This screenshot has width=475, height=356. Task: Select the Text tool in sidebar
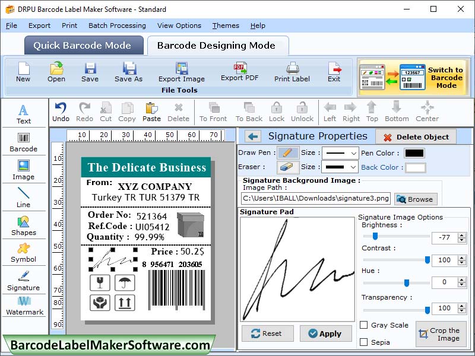click(x=24, y=114)
